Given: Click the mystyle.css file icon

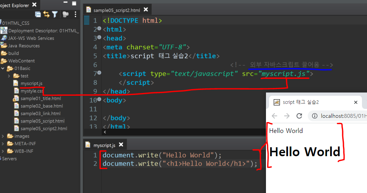Looking at the screenshot, I should 16,91.
